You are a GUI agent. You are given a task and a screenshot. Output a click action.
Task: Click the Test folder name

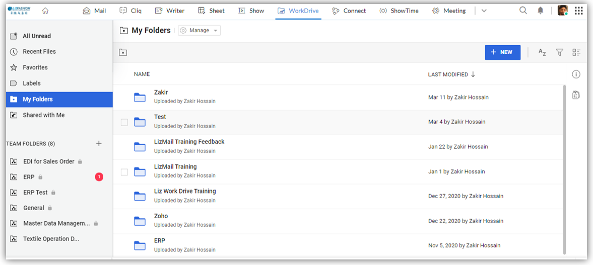160,117
